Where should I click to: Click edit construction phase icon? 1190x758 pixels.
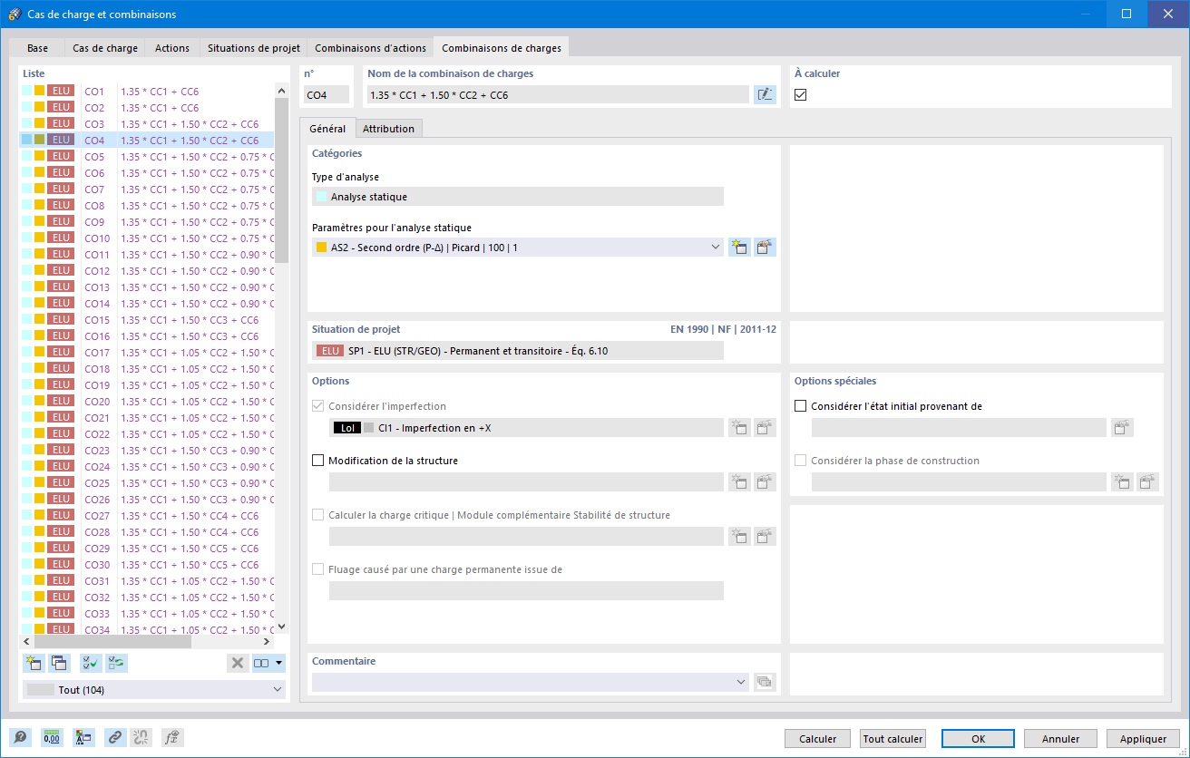(x=1148, y=482)
